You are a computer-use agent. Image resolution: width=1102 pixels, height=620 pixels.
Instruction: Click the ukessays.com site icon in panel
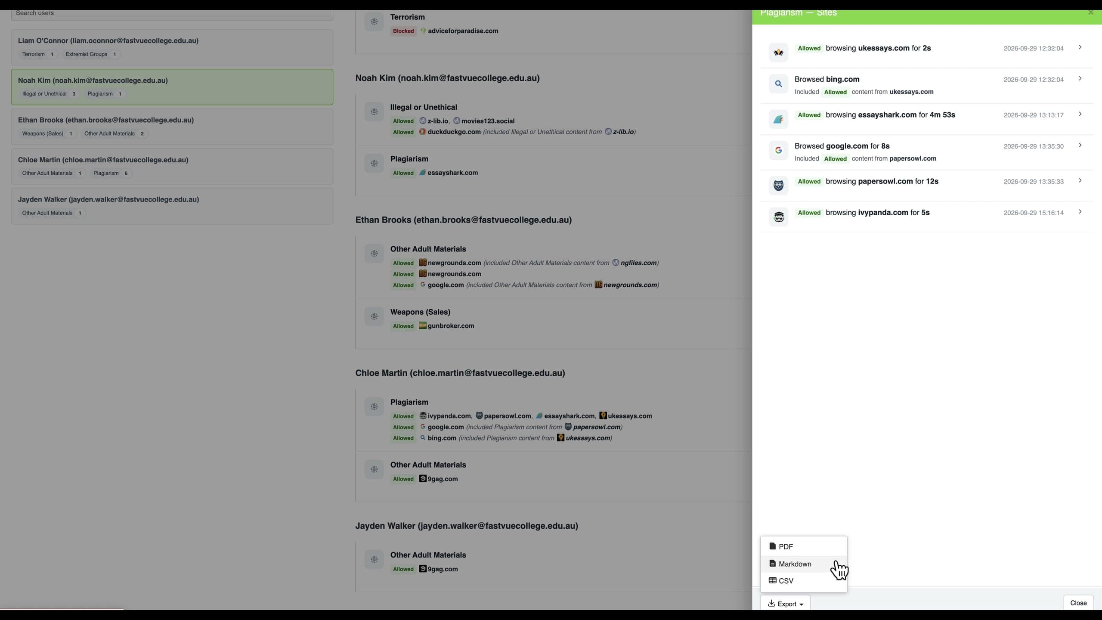[x=778, y=53]
